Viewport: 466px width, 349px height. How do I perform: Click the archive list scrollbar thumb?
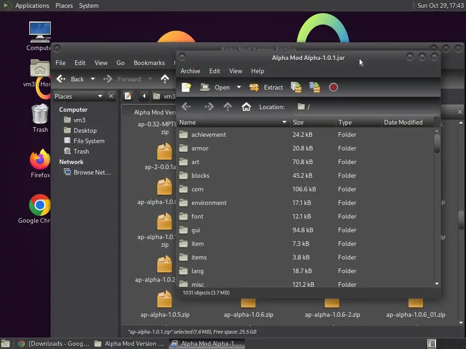click(x=437, y=144)
